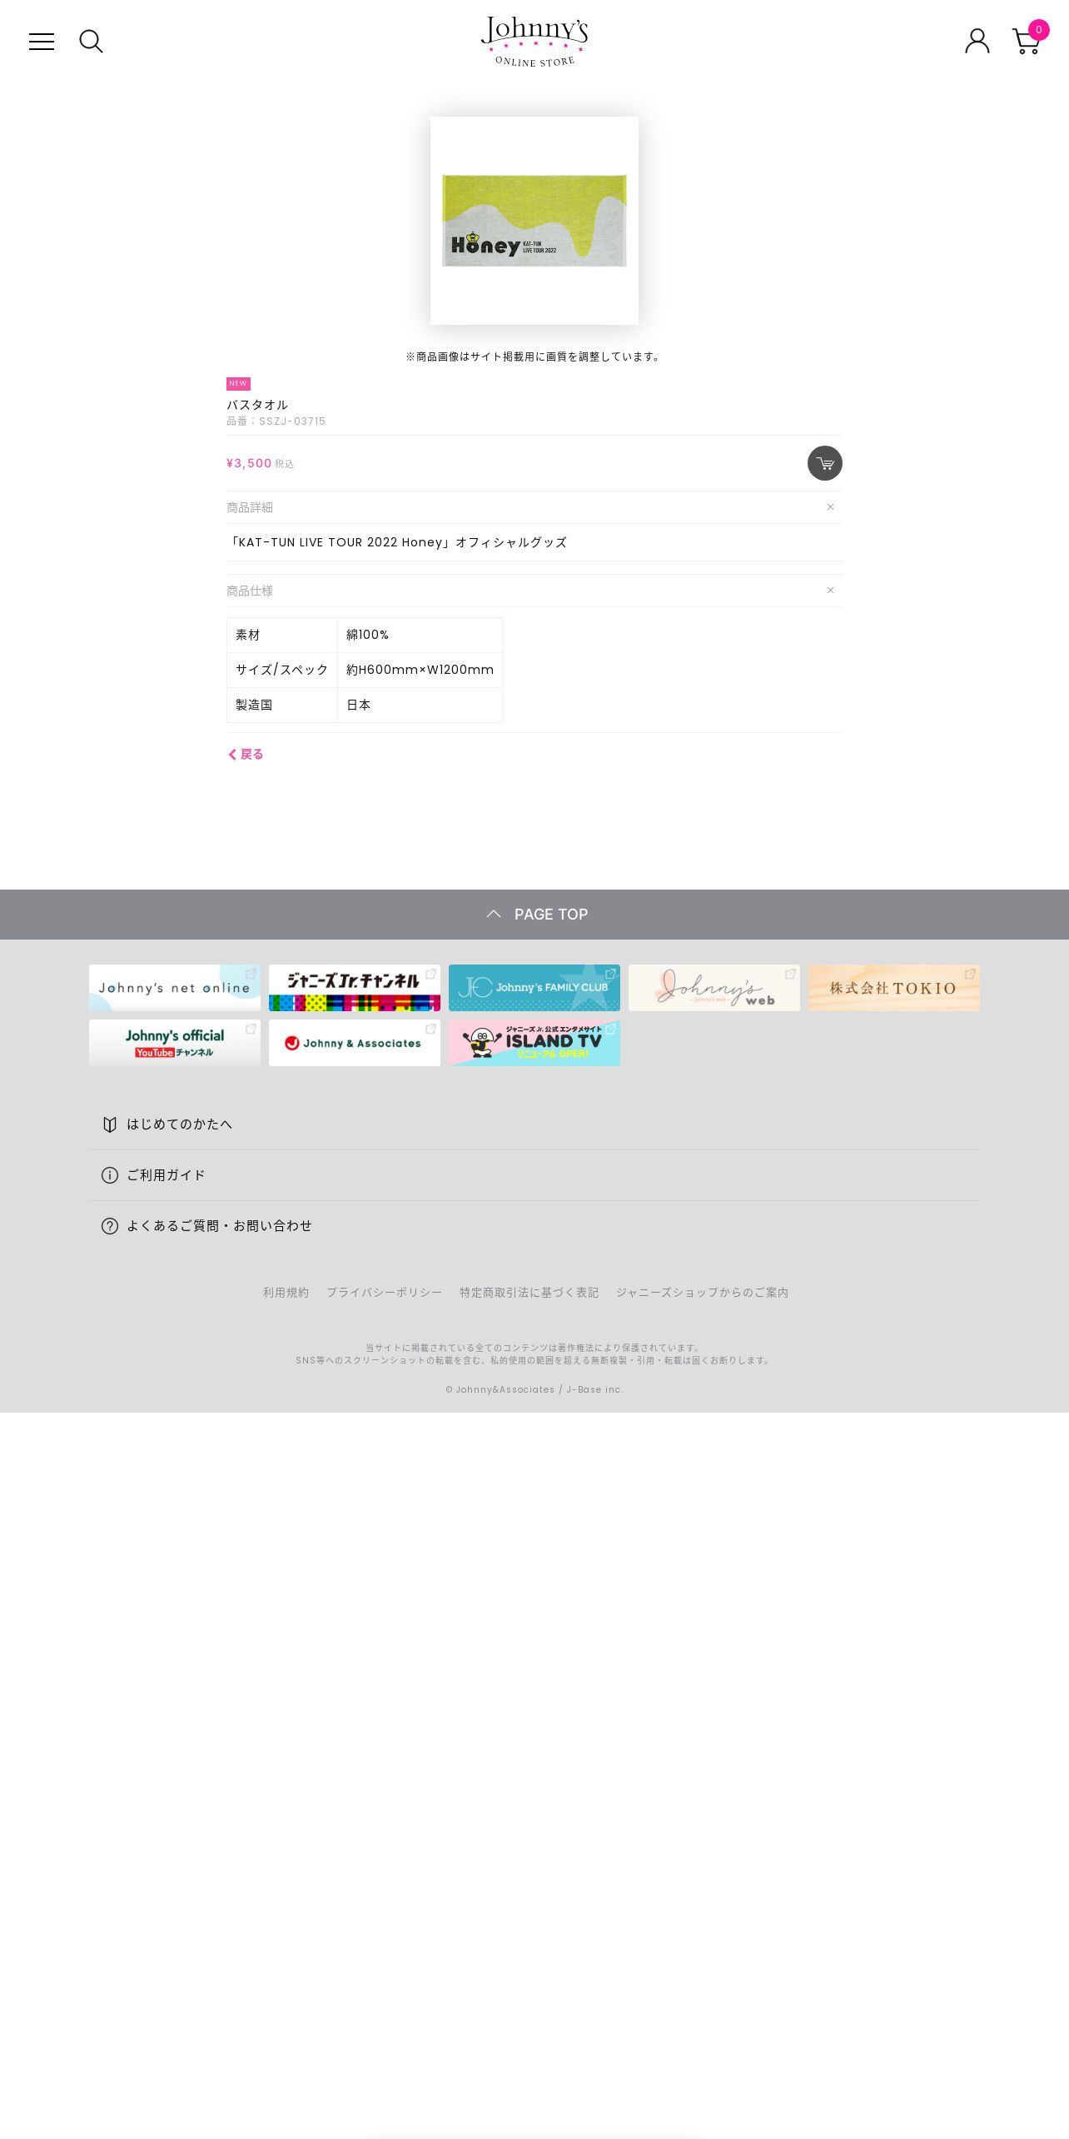Image resolution: width=1069 pixels, height=2139 pixels.
Task: Add bath towel to cart button
Action: pos(825,463)
